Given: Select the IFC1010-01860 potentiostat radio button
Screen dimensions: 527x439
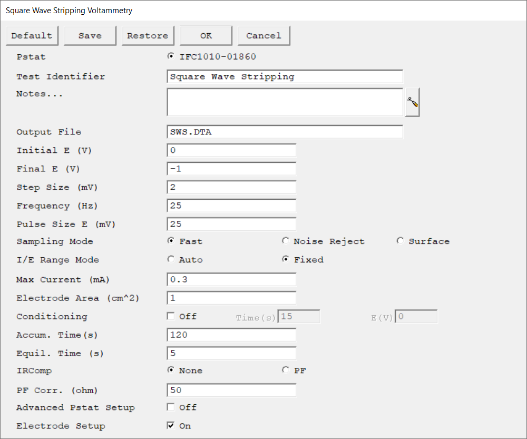Looking at the screenshot, I should [171, 56].
